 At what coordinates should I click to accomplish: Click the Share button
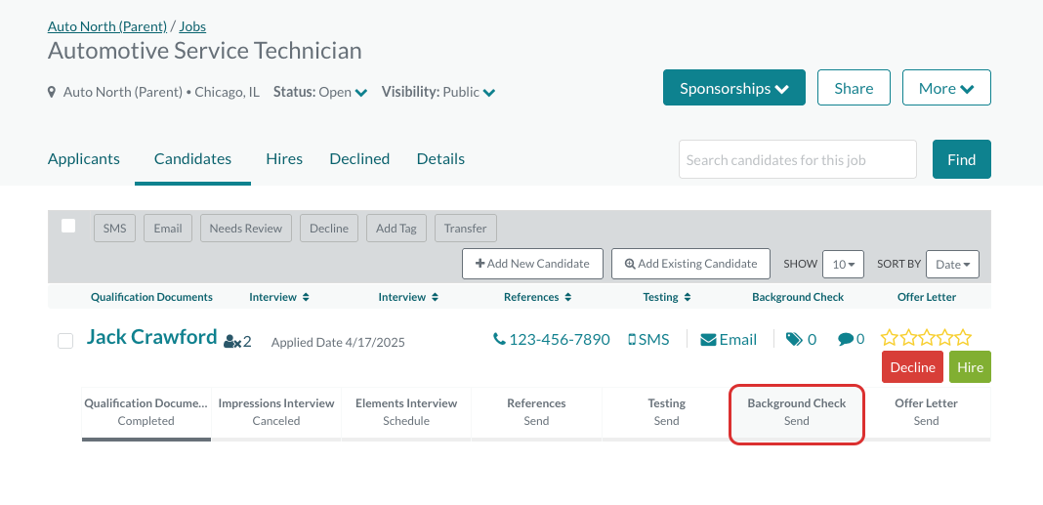tap(854, 87)
